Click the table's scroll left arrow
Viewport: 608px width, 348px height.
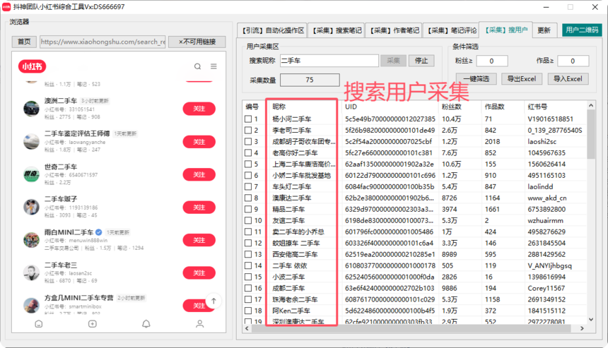247,328
